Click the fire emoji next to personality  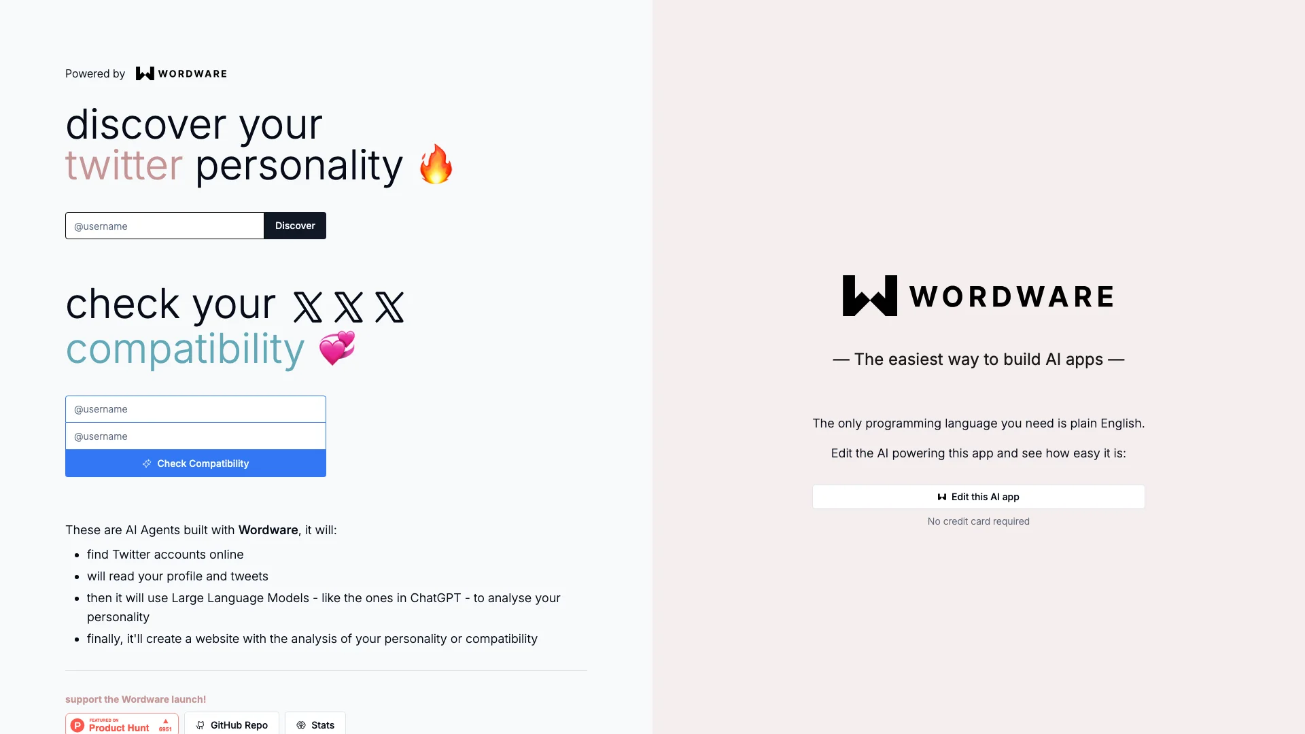tap(438, 164)
